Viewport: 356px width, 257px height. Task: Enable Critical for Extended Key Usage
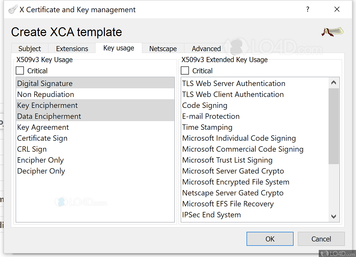tap(185, 70)
